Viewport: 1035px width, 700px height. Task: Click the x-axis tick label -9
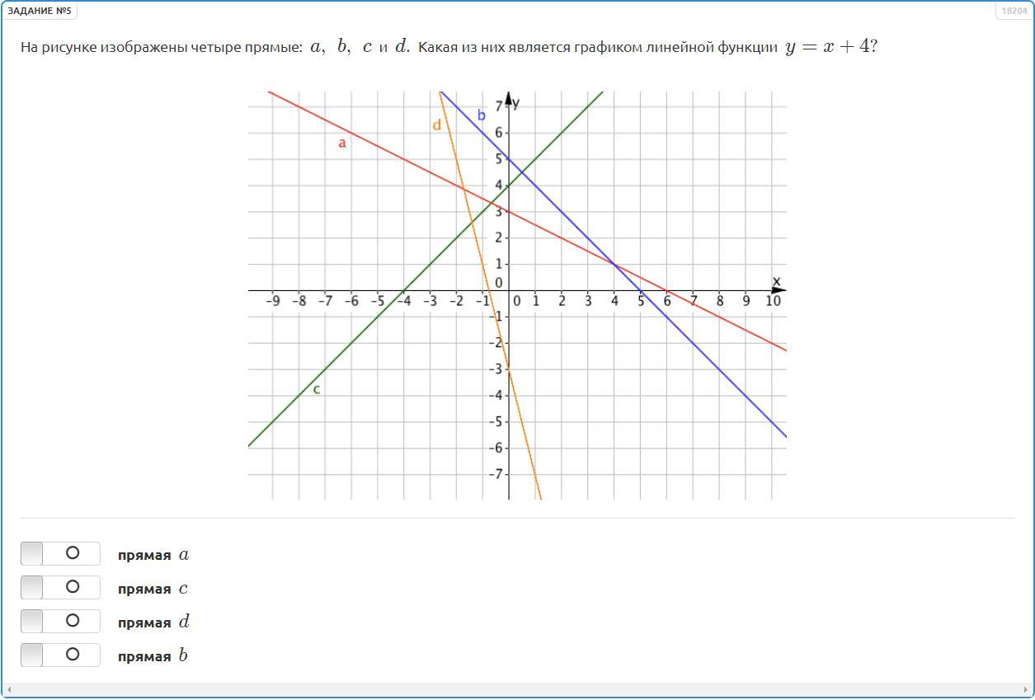pyautogui.click(x=273, y=301)
